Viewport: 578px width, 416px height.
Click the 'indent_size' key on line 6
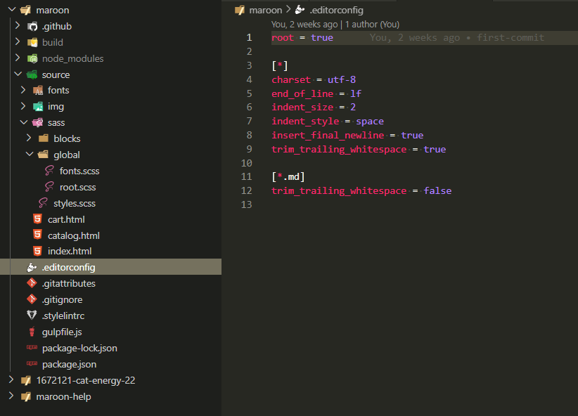(x=302, y=108)
